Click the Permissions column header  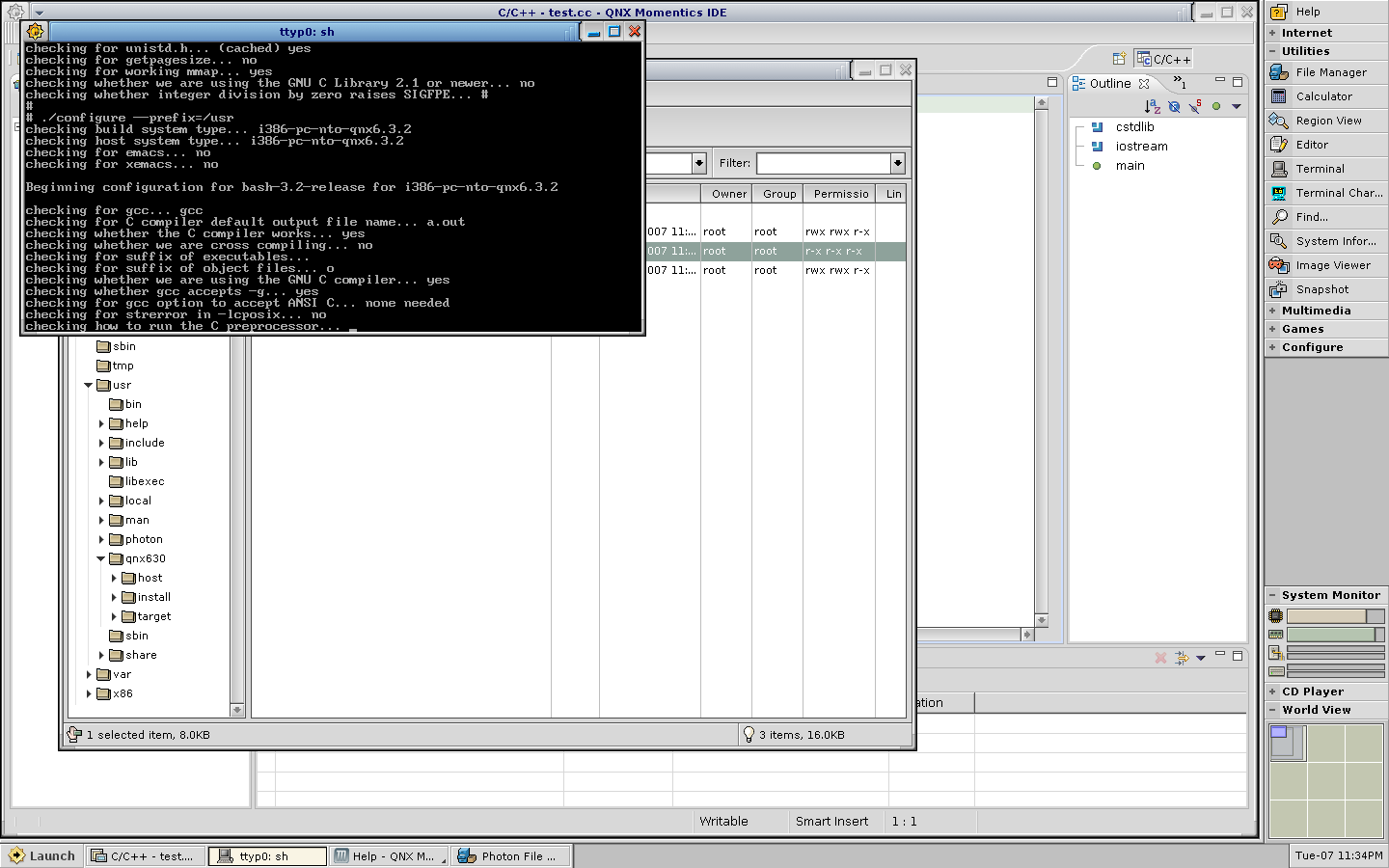(x=840, y=194)
